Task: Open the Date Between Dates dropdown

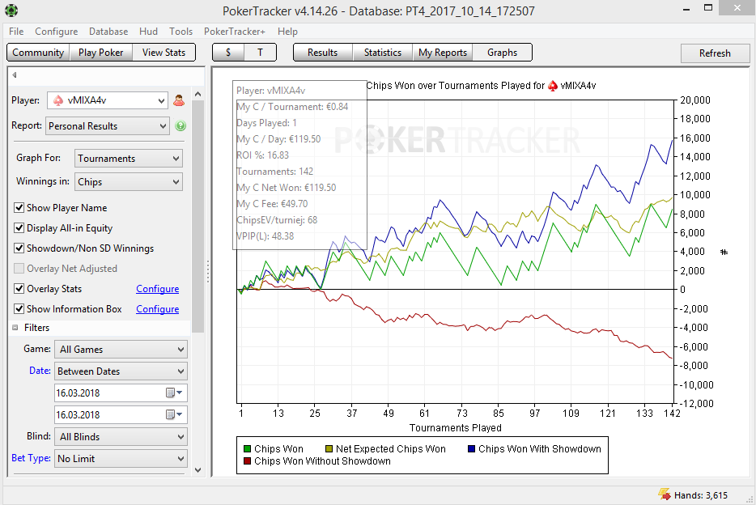Action: tap(121, 371)
